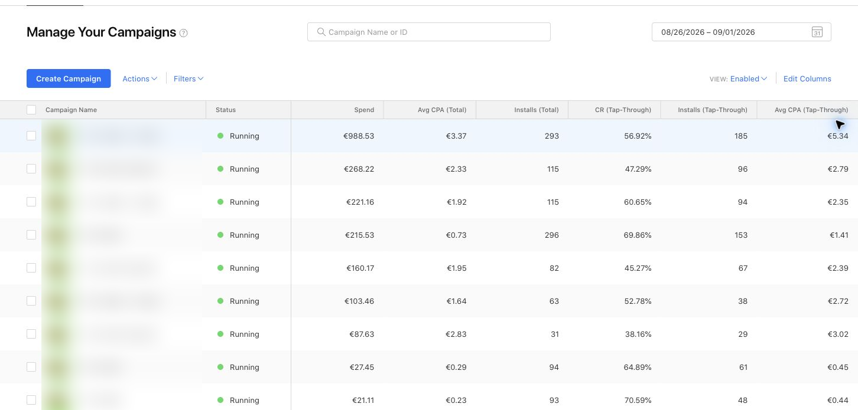Check the box for €27.45 spend campaign
The width and height of the screenshot is (858, 410).
(31, 367)
